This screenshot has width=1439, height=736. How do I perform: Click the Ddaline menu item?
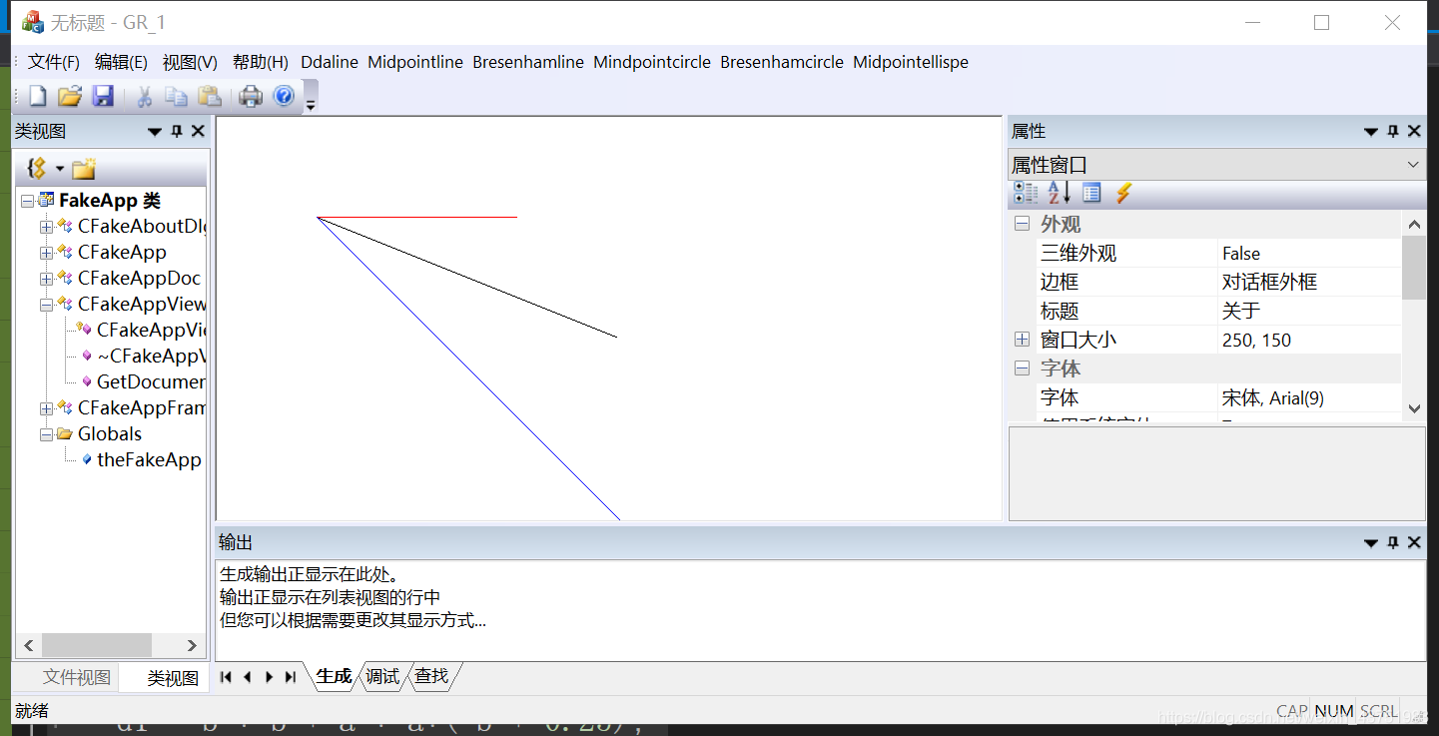point(330,62)
